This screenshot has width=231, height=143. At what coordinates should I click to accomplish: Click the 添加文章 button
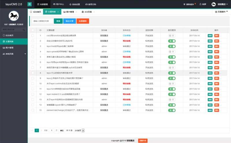(x=69, y=21)
